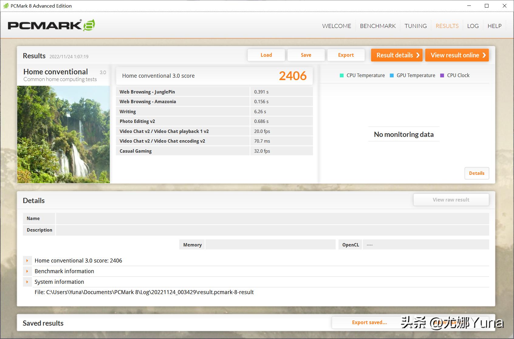The image size is (514, 339).
Task: Click the 0.391 s result value
Action: pos(261,92)
